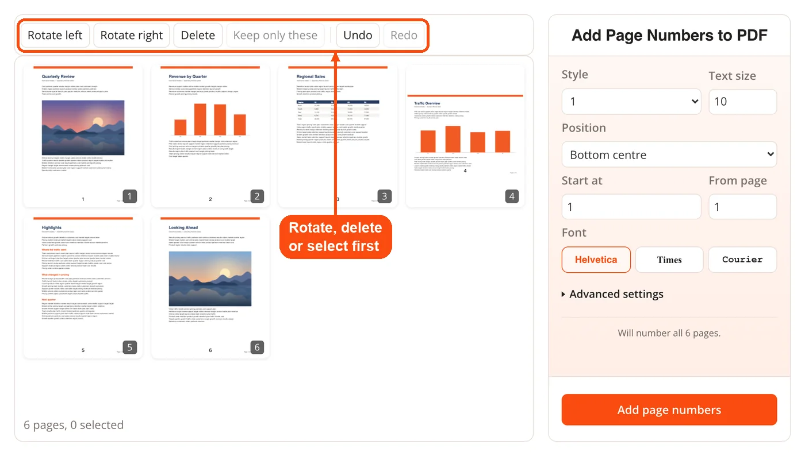Click the Rotate left button
The width and height of the screenshot is (805, 456).
point(55,35)
